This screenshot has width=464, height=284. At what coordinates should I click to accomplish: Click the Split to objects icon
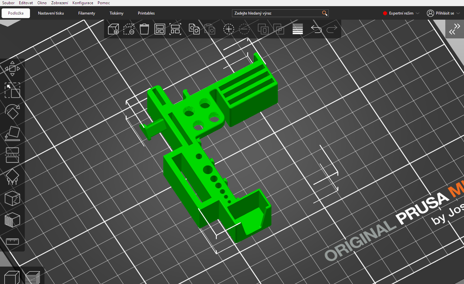(x=263, y=29)
